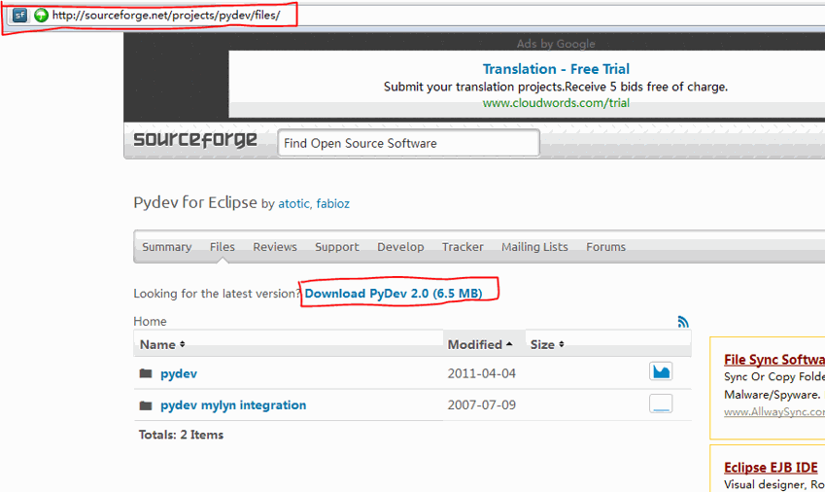Open www.AllwaySync.com ad link
The width and height of the screenshot is (825, 492).
click(773, 412)
